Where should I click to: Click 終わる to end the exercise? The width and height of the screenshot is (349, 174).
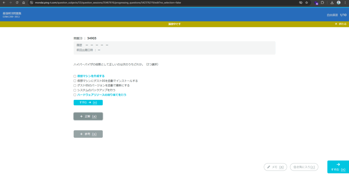340,24
